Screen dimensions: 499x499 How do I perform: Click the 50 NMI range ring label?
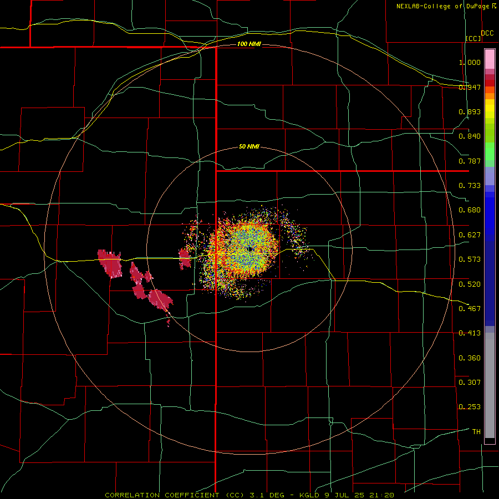[249, 147]
